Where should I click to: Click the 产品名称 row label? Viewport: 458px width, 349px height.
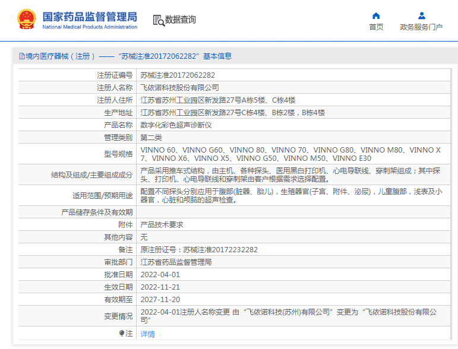click(x=118, y=125)
